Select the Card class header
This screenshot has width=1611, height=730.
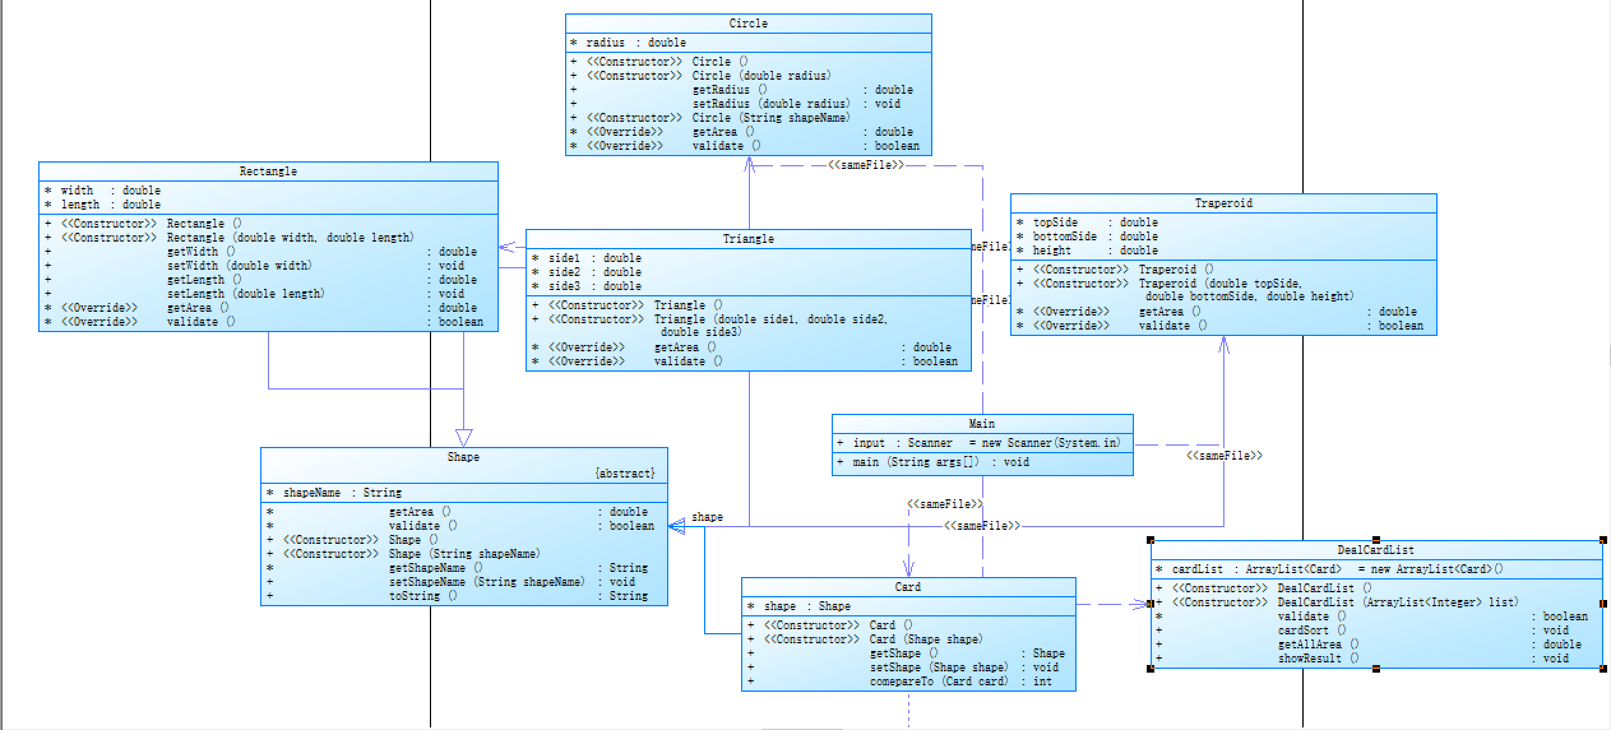click(908, 587)
